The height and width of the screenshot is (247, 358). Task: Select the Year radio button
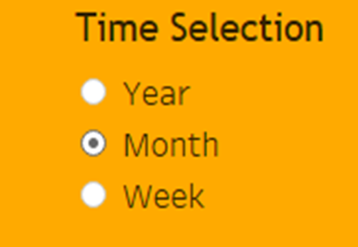point(93,92)
